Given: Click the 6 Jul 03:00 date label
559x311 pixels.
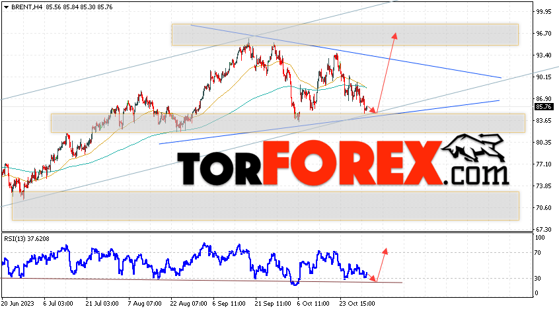Looking at the screenshot, I should coord(58,304).
